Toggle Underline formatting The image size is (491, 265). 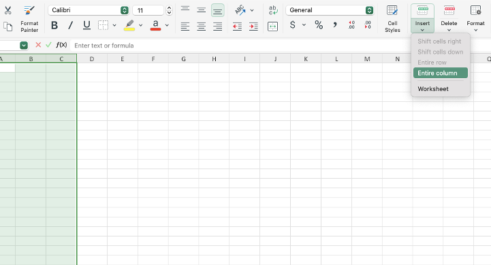pos(86,25)
